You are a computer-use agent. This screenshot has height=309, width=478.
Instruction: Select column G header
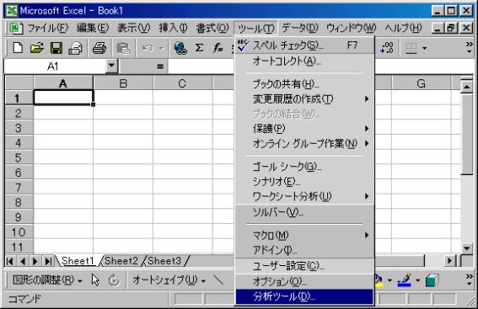click(421, 83)
